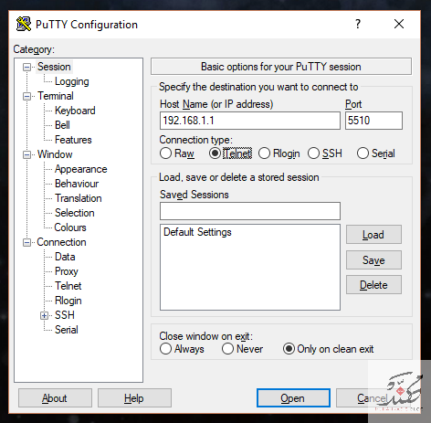Click the Open button
This screenshot has height=423, width=431.
tap(293, 398)
